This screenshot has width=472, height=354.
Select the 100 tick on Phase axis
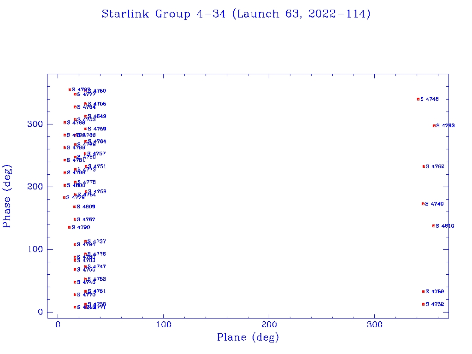35,249
